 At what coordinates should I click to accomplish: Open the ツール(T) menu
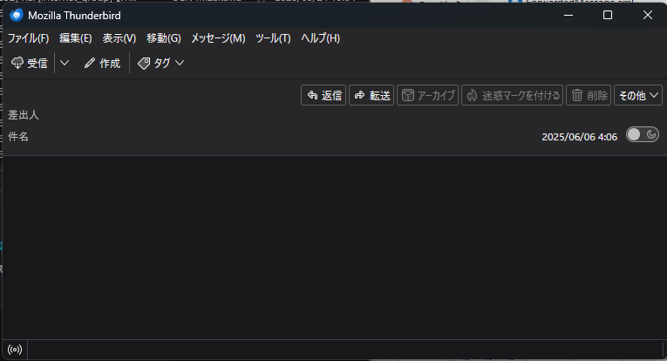pos(273,38)
